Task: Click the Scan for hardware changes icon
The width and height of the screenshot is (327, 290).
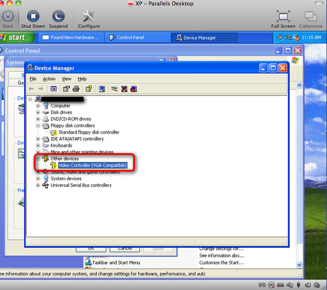Action: (x=102, y=89)
